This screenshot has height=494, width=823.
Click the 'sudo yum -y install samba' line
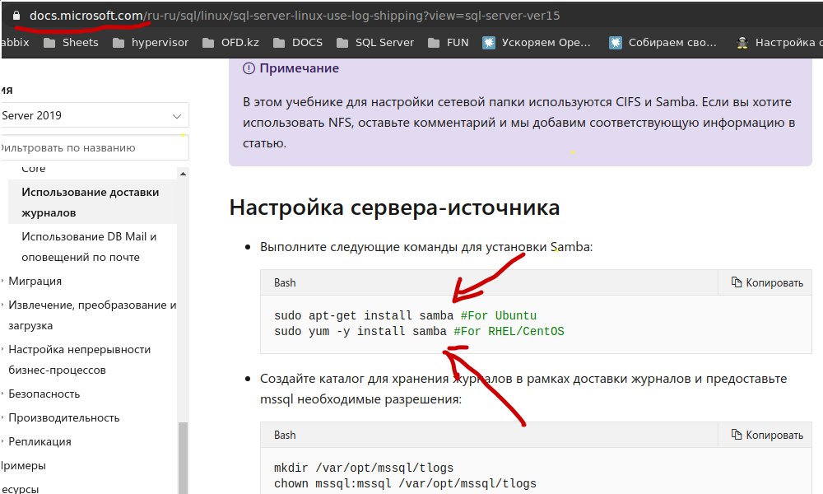point(419,331)
